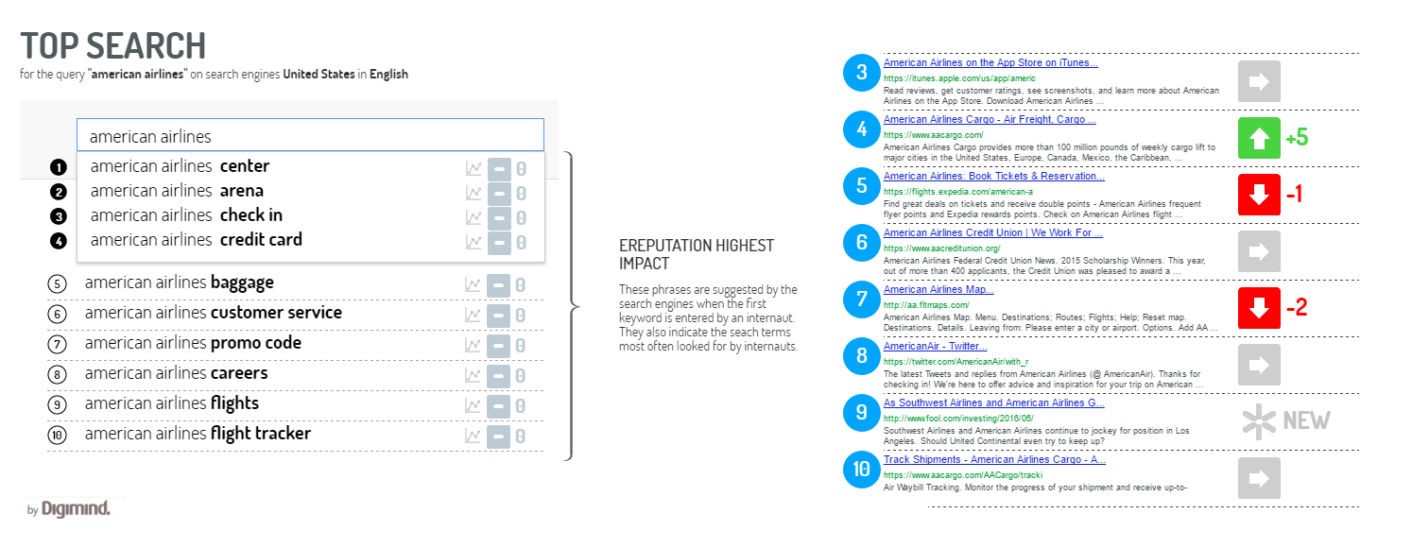Select suggestion 'american airlines baggage'
The width and height of the screenshot is (1412, 548).
tap(180, 283)
